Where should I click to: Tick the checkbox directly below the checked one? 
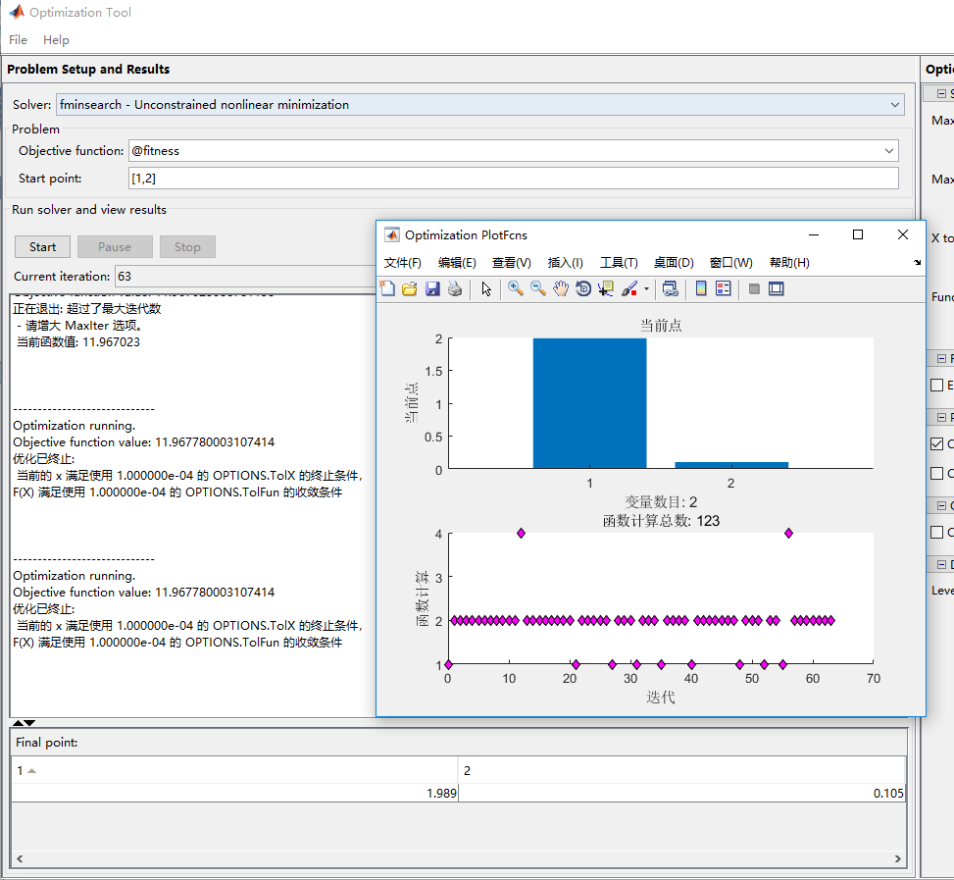pyautogui.click(x=937, y=474)
